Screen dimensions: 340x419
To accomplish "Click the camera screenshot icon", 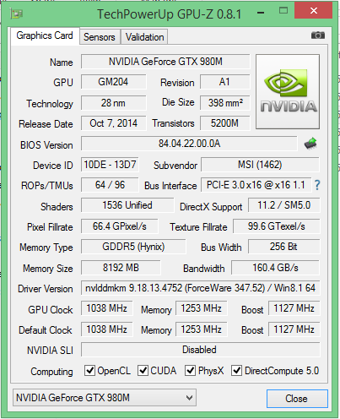I will (x=318, y=35).
